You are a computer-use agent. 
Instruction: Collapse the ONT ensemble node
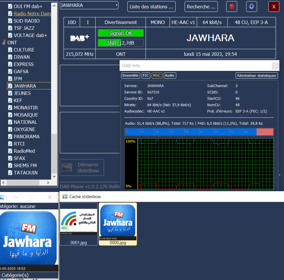pyautogui.click(x=4, y=43)
